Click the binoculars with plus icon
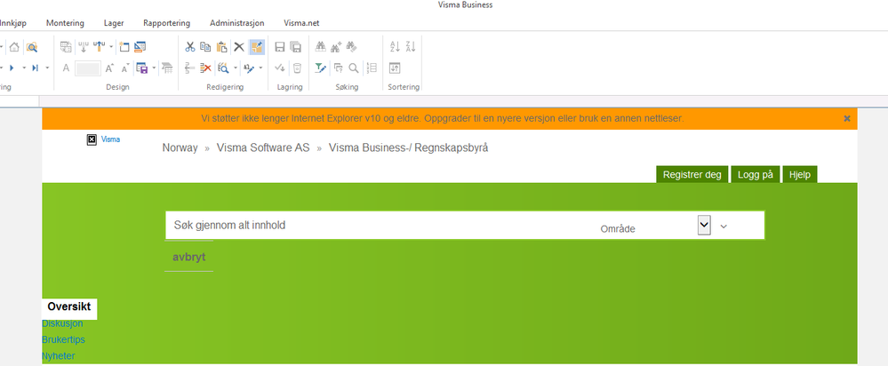 tap(336, 47)
